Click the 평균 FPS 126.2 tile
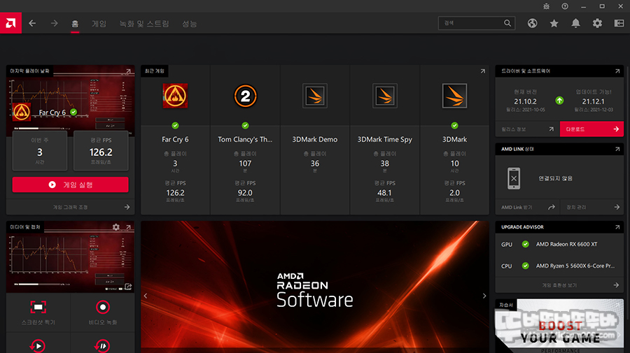Screen dimensions: 630x353 click(x=101, y=151)
